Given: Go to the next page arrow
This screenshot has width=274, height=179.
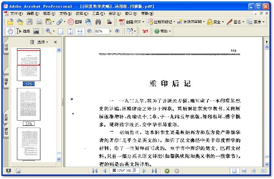Looking at the screenshot, I should (x=144, y=171).
